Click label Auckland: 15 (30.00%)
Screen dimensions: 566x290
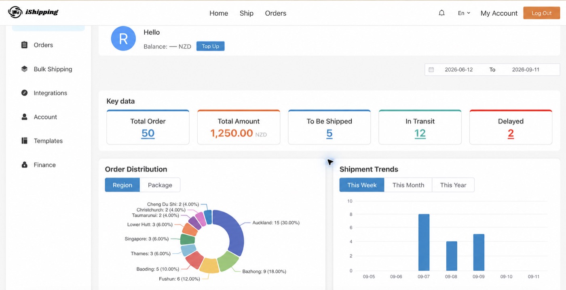276,223
